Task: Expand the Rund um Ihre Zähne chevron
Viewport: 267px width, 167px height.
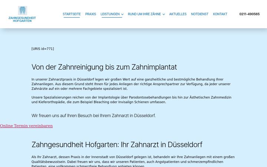Action: (164, 14)
